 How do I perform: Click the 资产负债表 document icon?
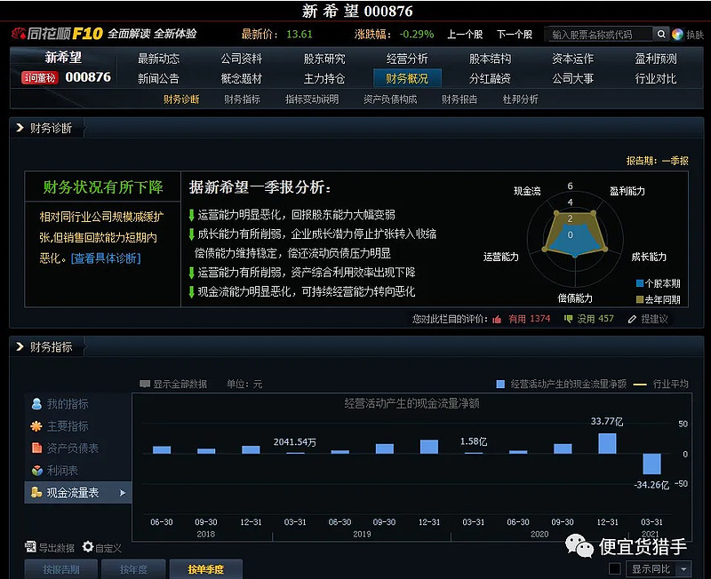point(36,448)
